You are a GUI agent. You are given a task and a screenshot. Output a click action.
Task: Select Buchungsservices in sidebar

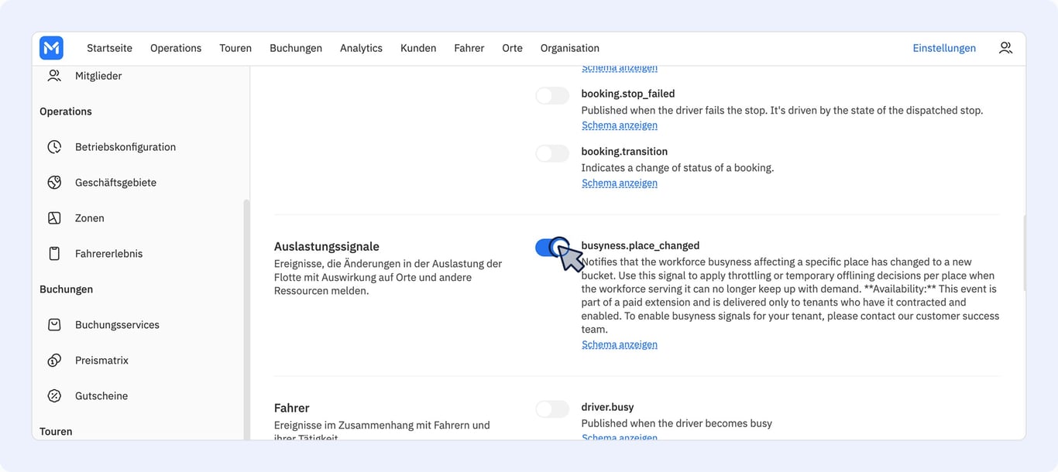tap(117, 325)
